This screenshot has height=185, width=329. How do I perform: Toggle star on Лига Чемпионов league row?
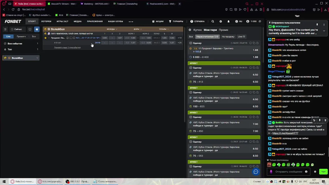(45, 34)
